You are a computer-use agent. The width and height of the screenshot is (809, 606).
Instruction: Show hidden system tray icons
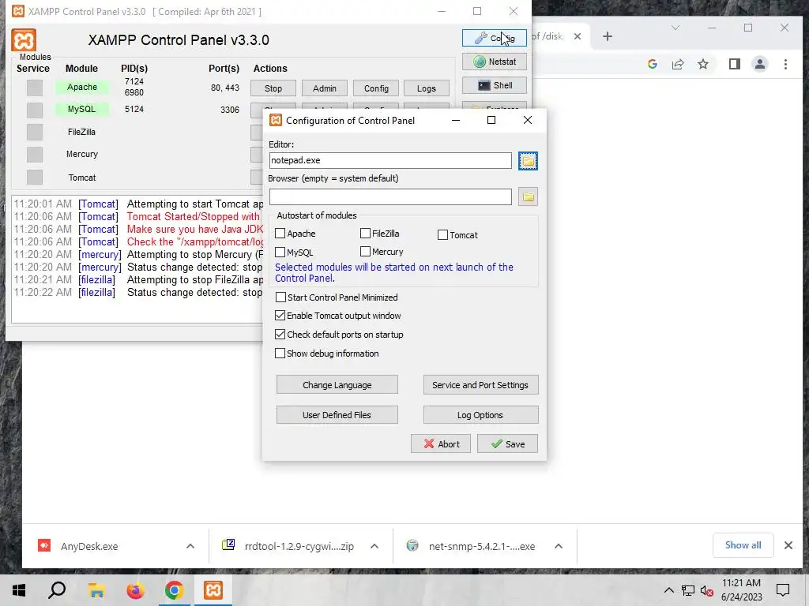pos(668,590)
